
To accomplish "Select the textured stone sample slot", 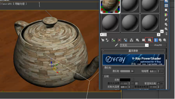I will click(110, 6).
